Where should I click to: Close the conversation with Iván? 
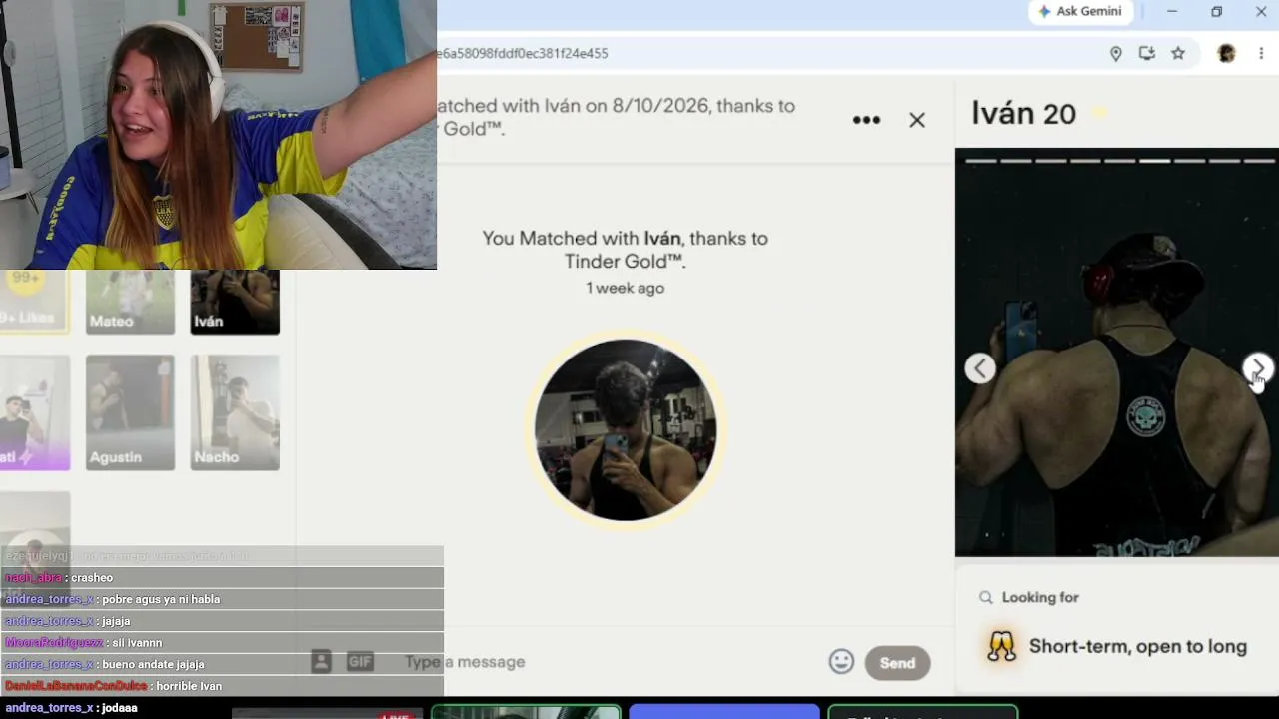917,120
